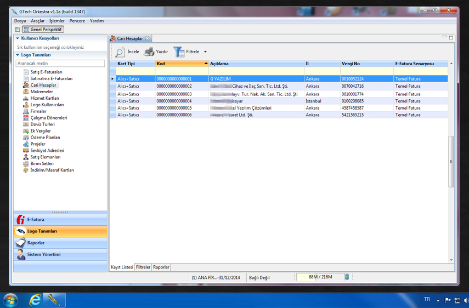Open Satış E-Faturaları in the tree
The image size is (469, 308).
[46, 72]
